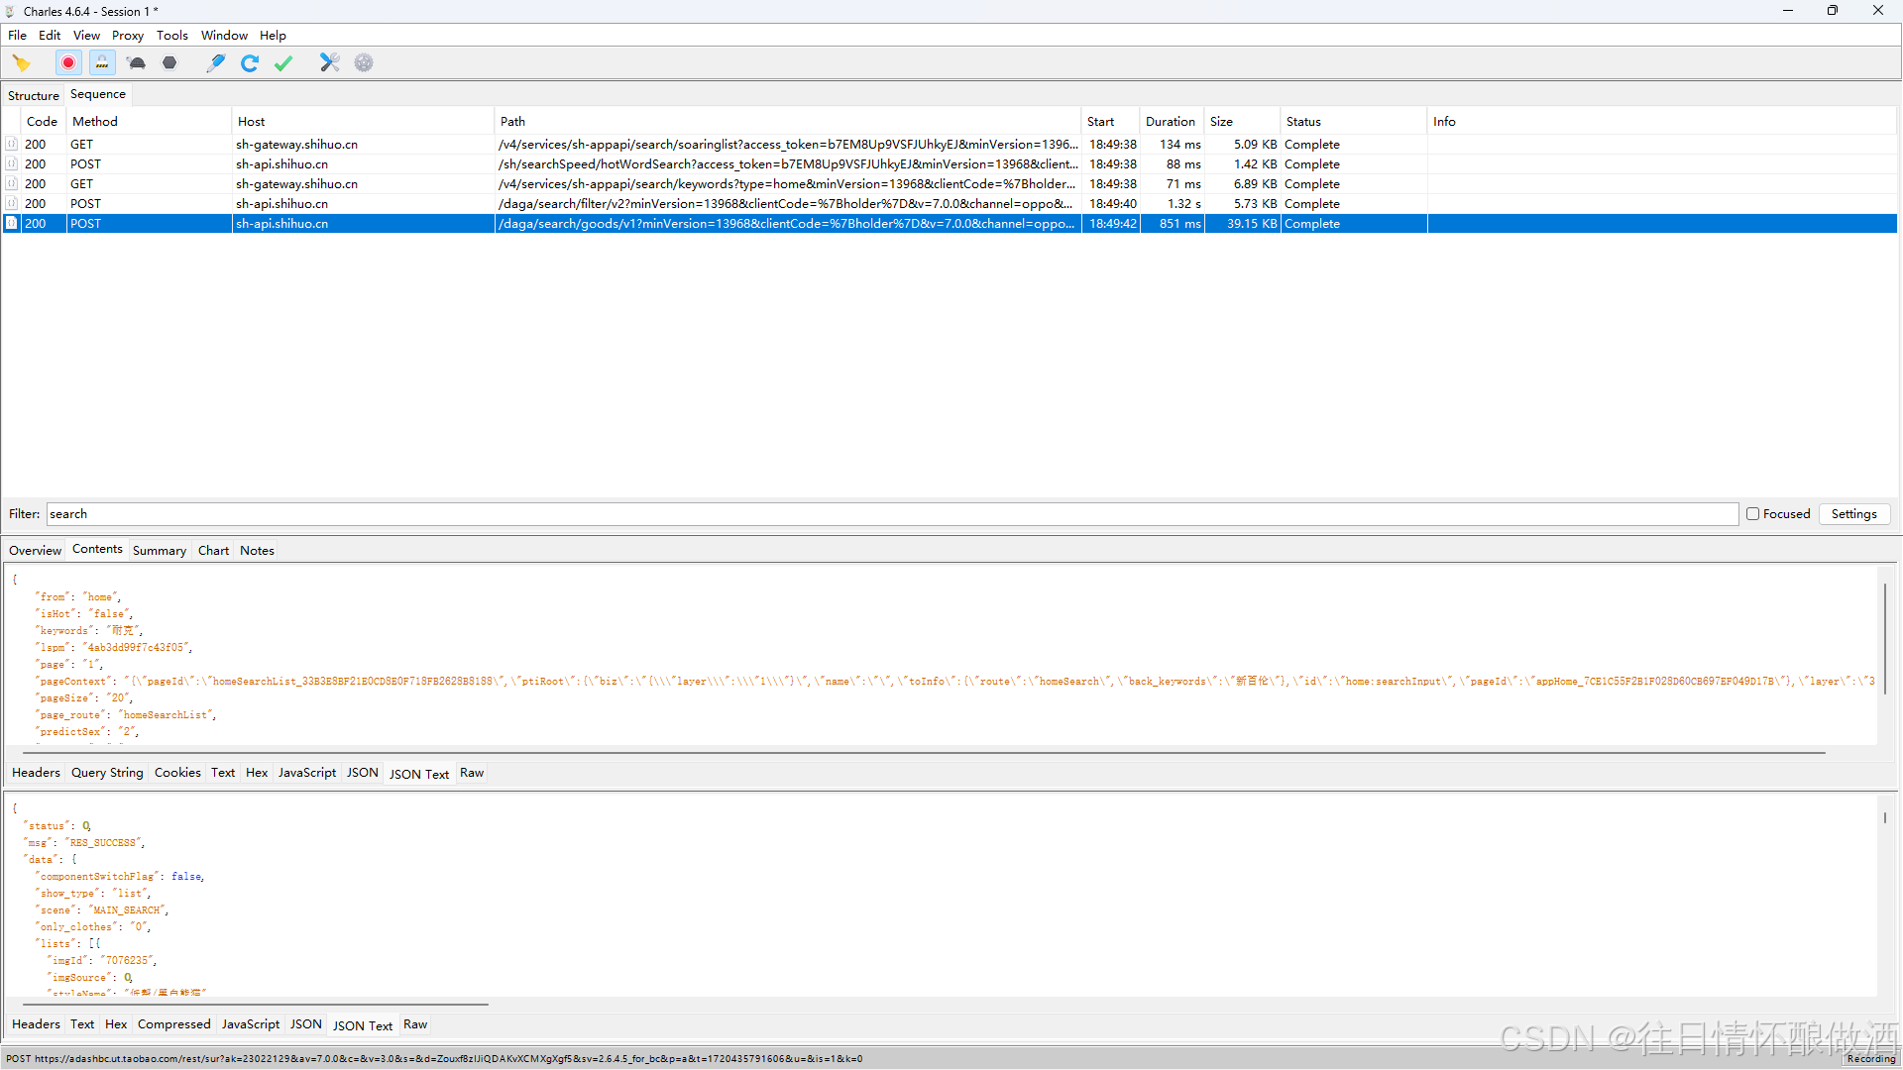Image resolution: width=1903 pixels, height=1070 pixels.
Task: Click the Settings button beside the filter
Action: coord(1853,514)
